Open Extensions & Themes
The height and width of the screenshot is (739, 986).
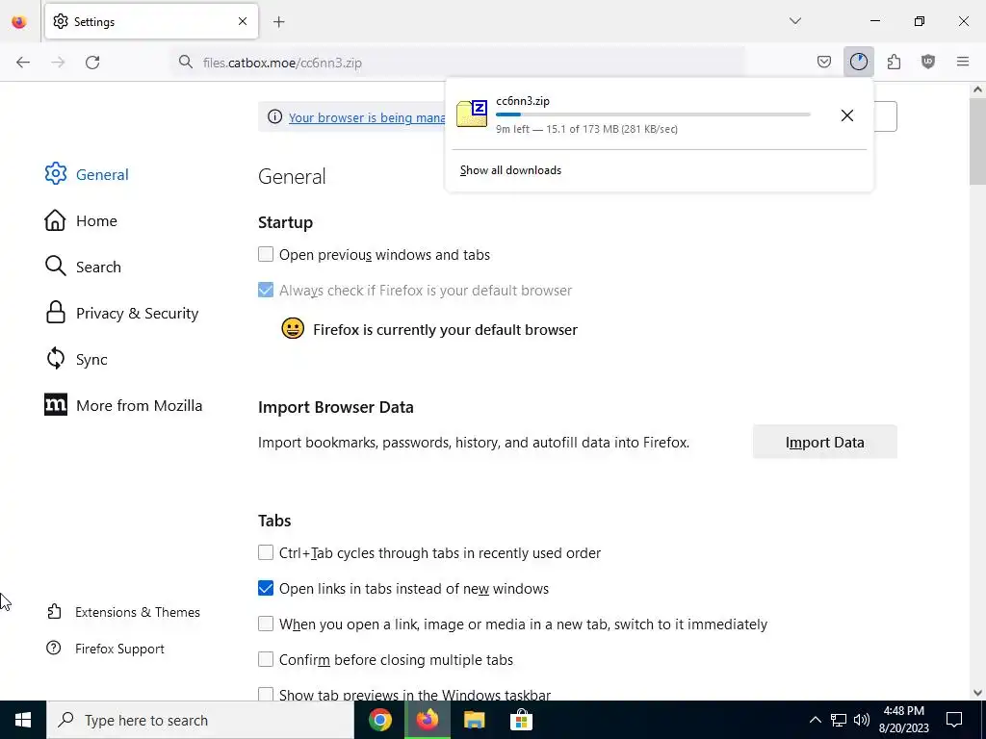click(x=124, y=612)
